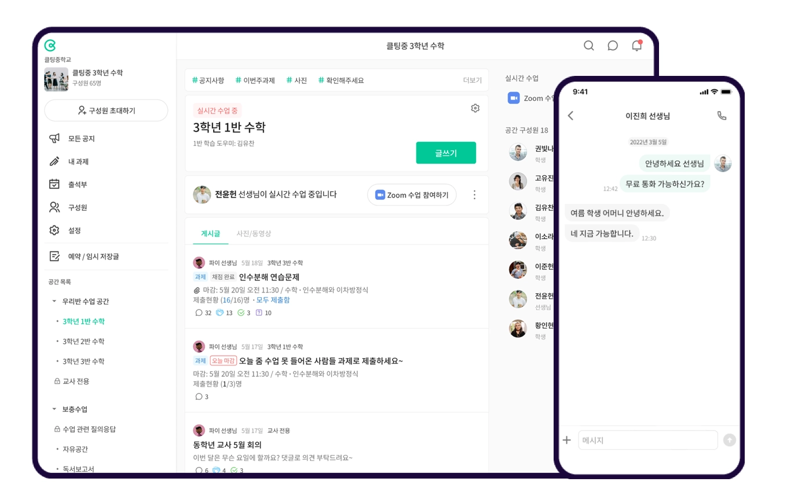The image size is (787, 500).
Task: Join class via Zoom 수업 참여하기
Action: [x=412, y=195]
